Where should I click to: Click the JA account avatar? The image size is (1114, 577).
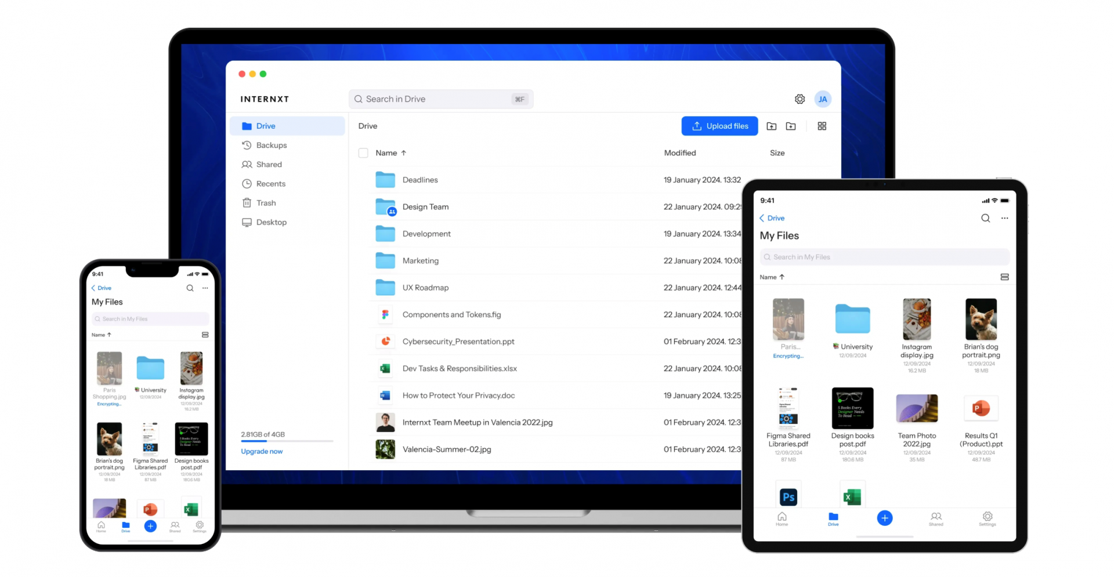822,99
